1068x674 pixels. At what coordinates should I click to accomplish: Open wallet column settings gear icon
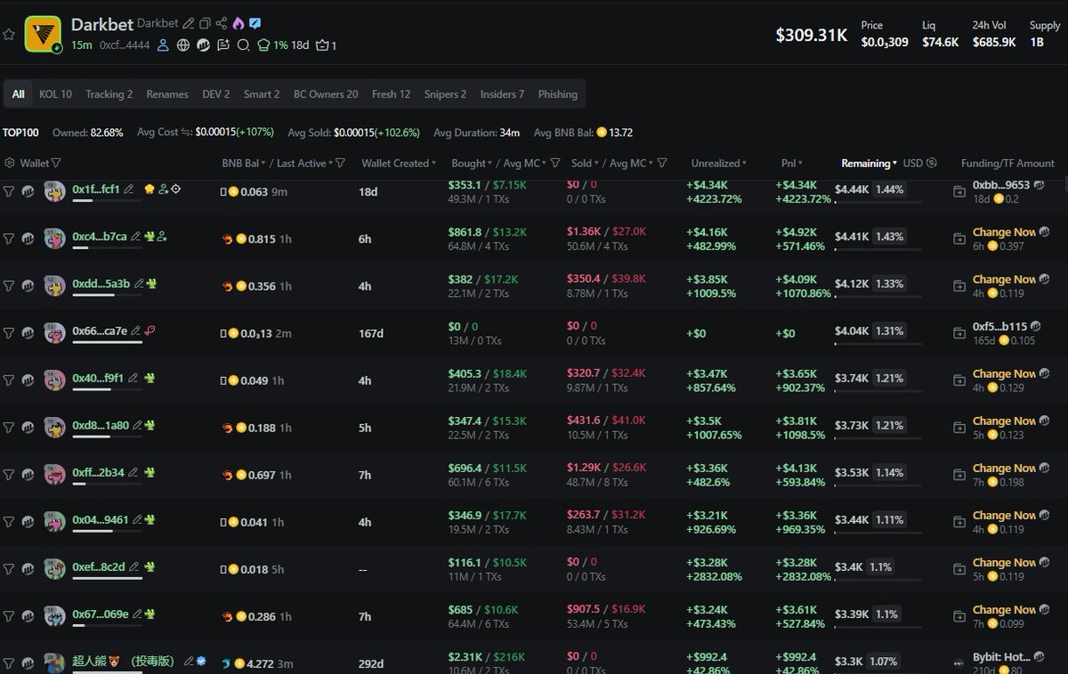tap(10, 164)
